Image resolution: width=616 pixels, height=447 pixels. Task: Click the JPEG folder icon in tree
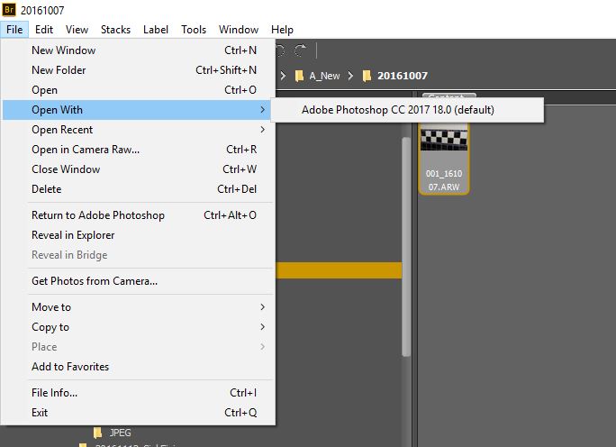[x=98, y=433]
